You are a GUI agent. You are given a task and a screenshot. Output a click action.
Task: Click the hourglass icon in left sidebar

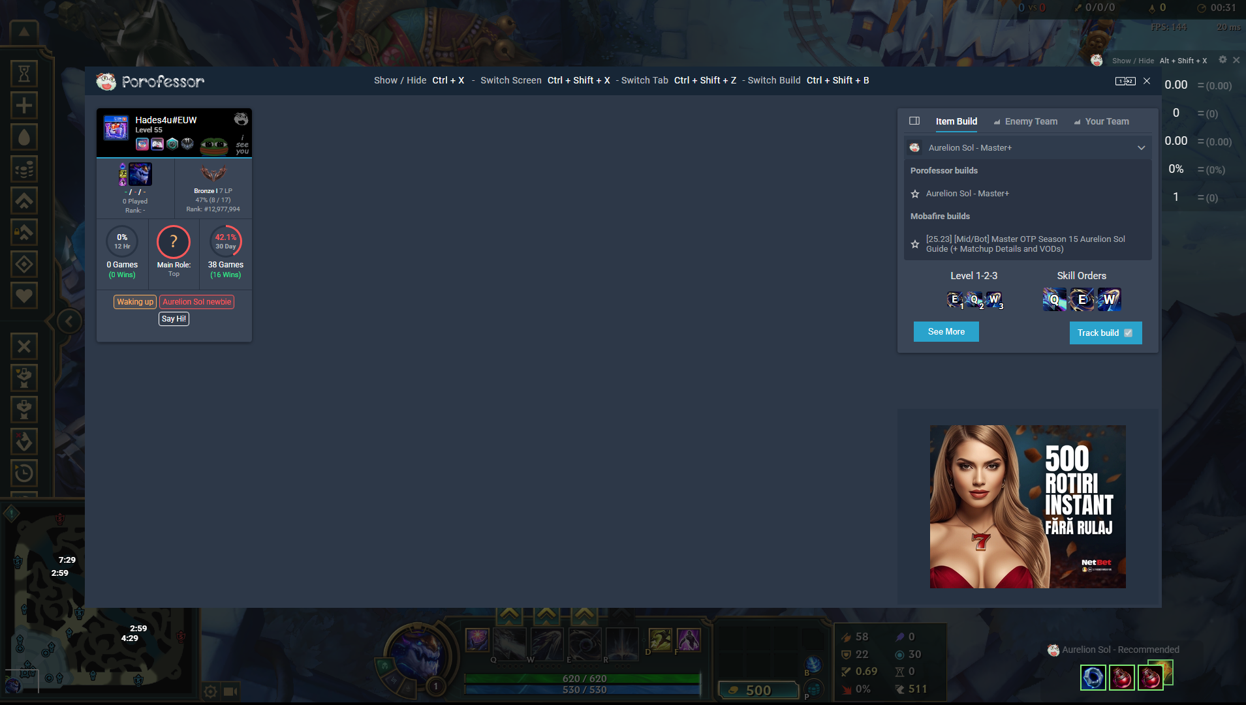click(x=24, y=74)
